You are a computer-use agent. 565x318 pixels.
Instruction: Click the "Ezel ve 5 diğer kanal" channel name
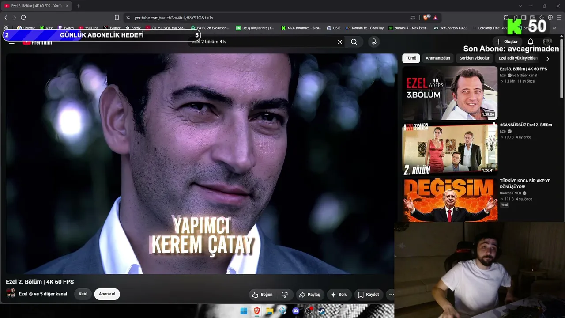pyautogui.click(x=43, y=294)
